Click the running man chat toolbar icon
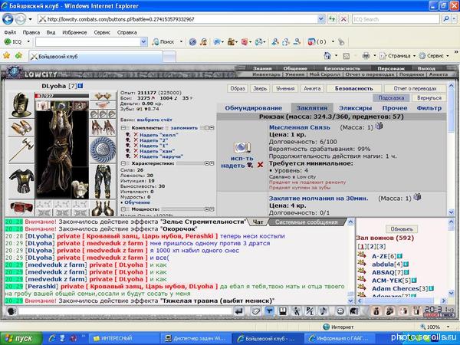The height and width of the screenshot is (345, 460). (x=296, y=311)
